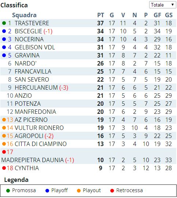Select HERCULANEUM team name
This screenshot has width=177, height=198.
pos(36,87)
